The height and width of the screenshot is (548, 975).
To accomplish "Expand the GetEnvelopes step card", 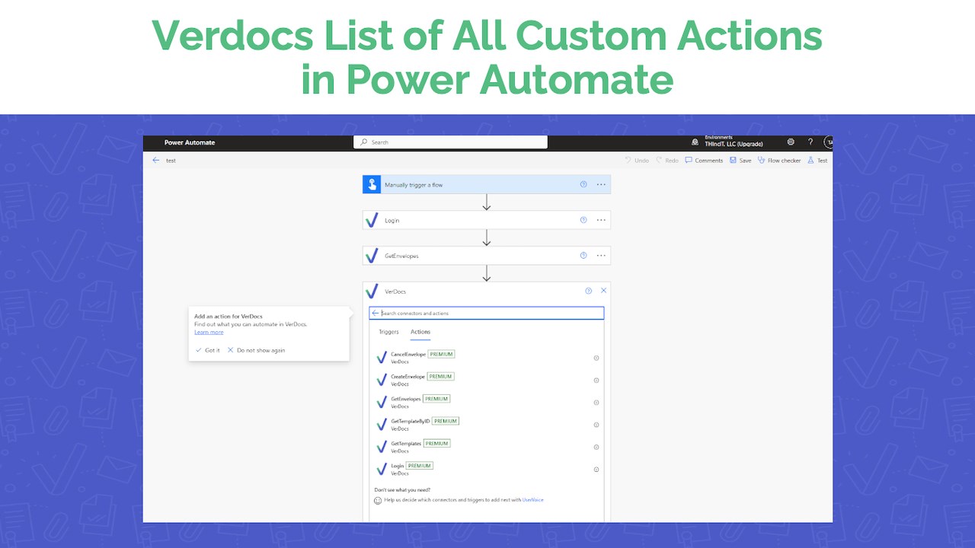I will [486, 256].
